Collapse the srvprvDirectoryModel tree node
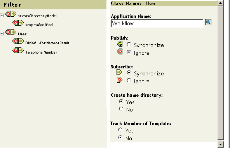Screen dimensions: 230x148 pyautogui.click(x=2, y=15)
